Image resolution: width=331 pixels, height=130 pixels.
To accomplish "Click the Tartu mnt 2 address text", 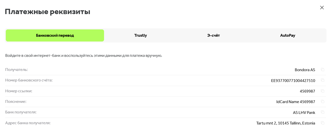I will click(x=286, y=123).
